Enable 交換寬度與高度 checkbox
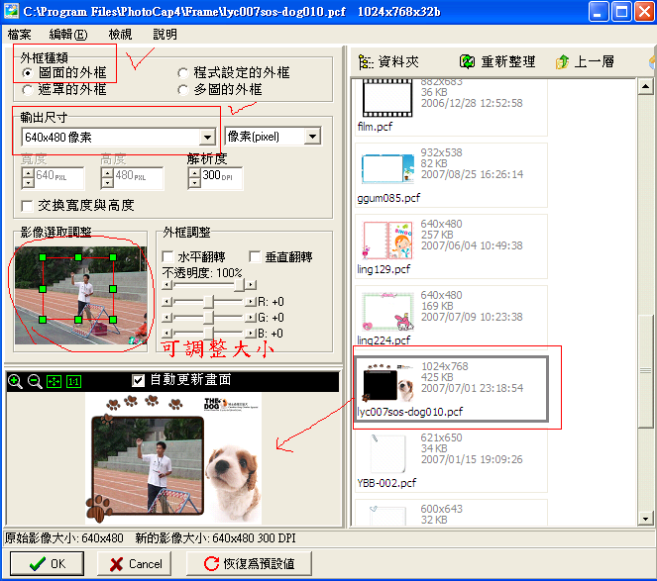657x581 pixels. [x=28, y=205]
